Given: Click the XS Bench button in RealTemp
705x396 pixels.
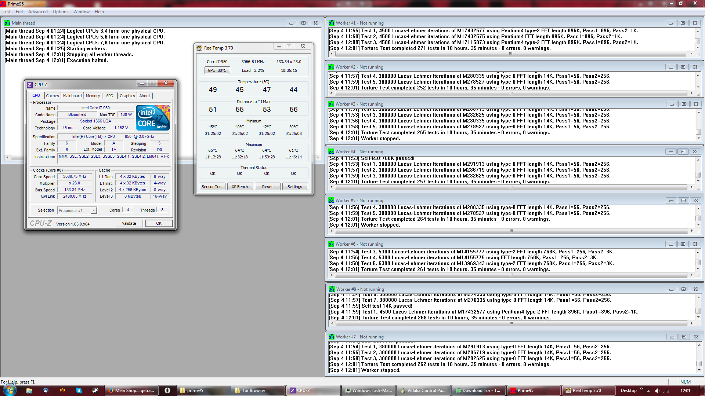Looking at the screenshot, I should (x=240, y=187).
